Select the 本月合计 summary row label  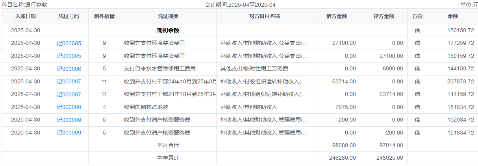pos(168,146)
